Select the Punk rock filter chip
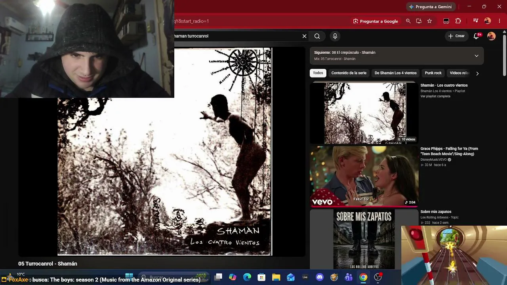The width and height of the screenshot is (507, 285). click(x=433, y=73)
